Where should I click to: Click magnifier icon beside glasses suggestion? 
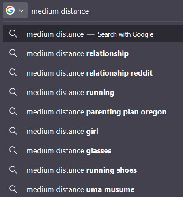pyautogui.click(x=13, y=150)
